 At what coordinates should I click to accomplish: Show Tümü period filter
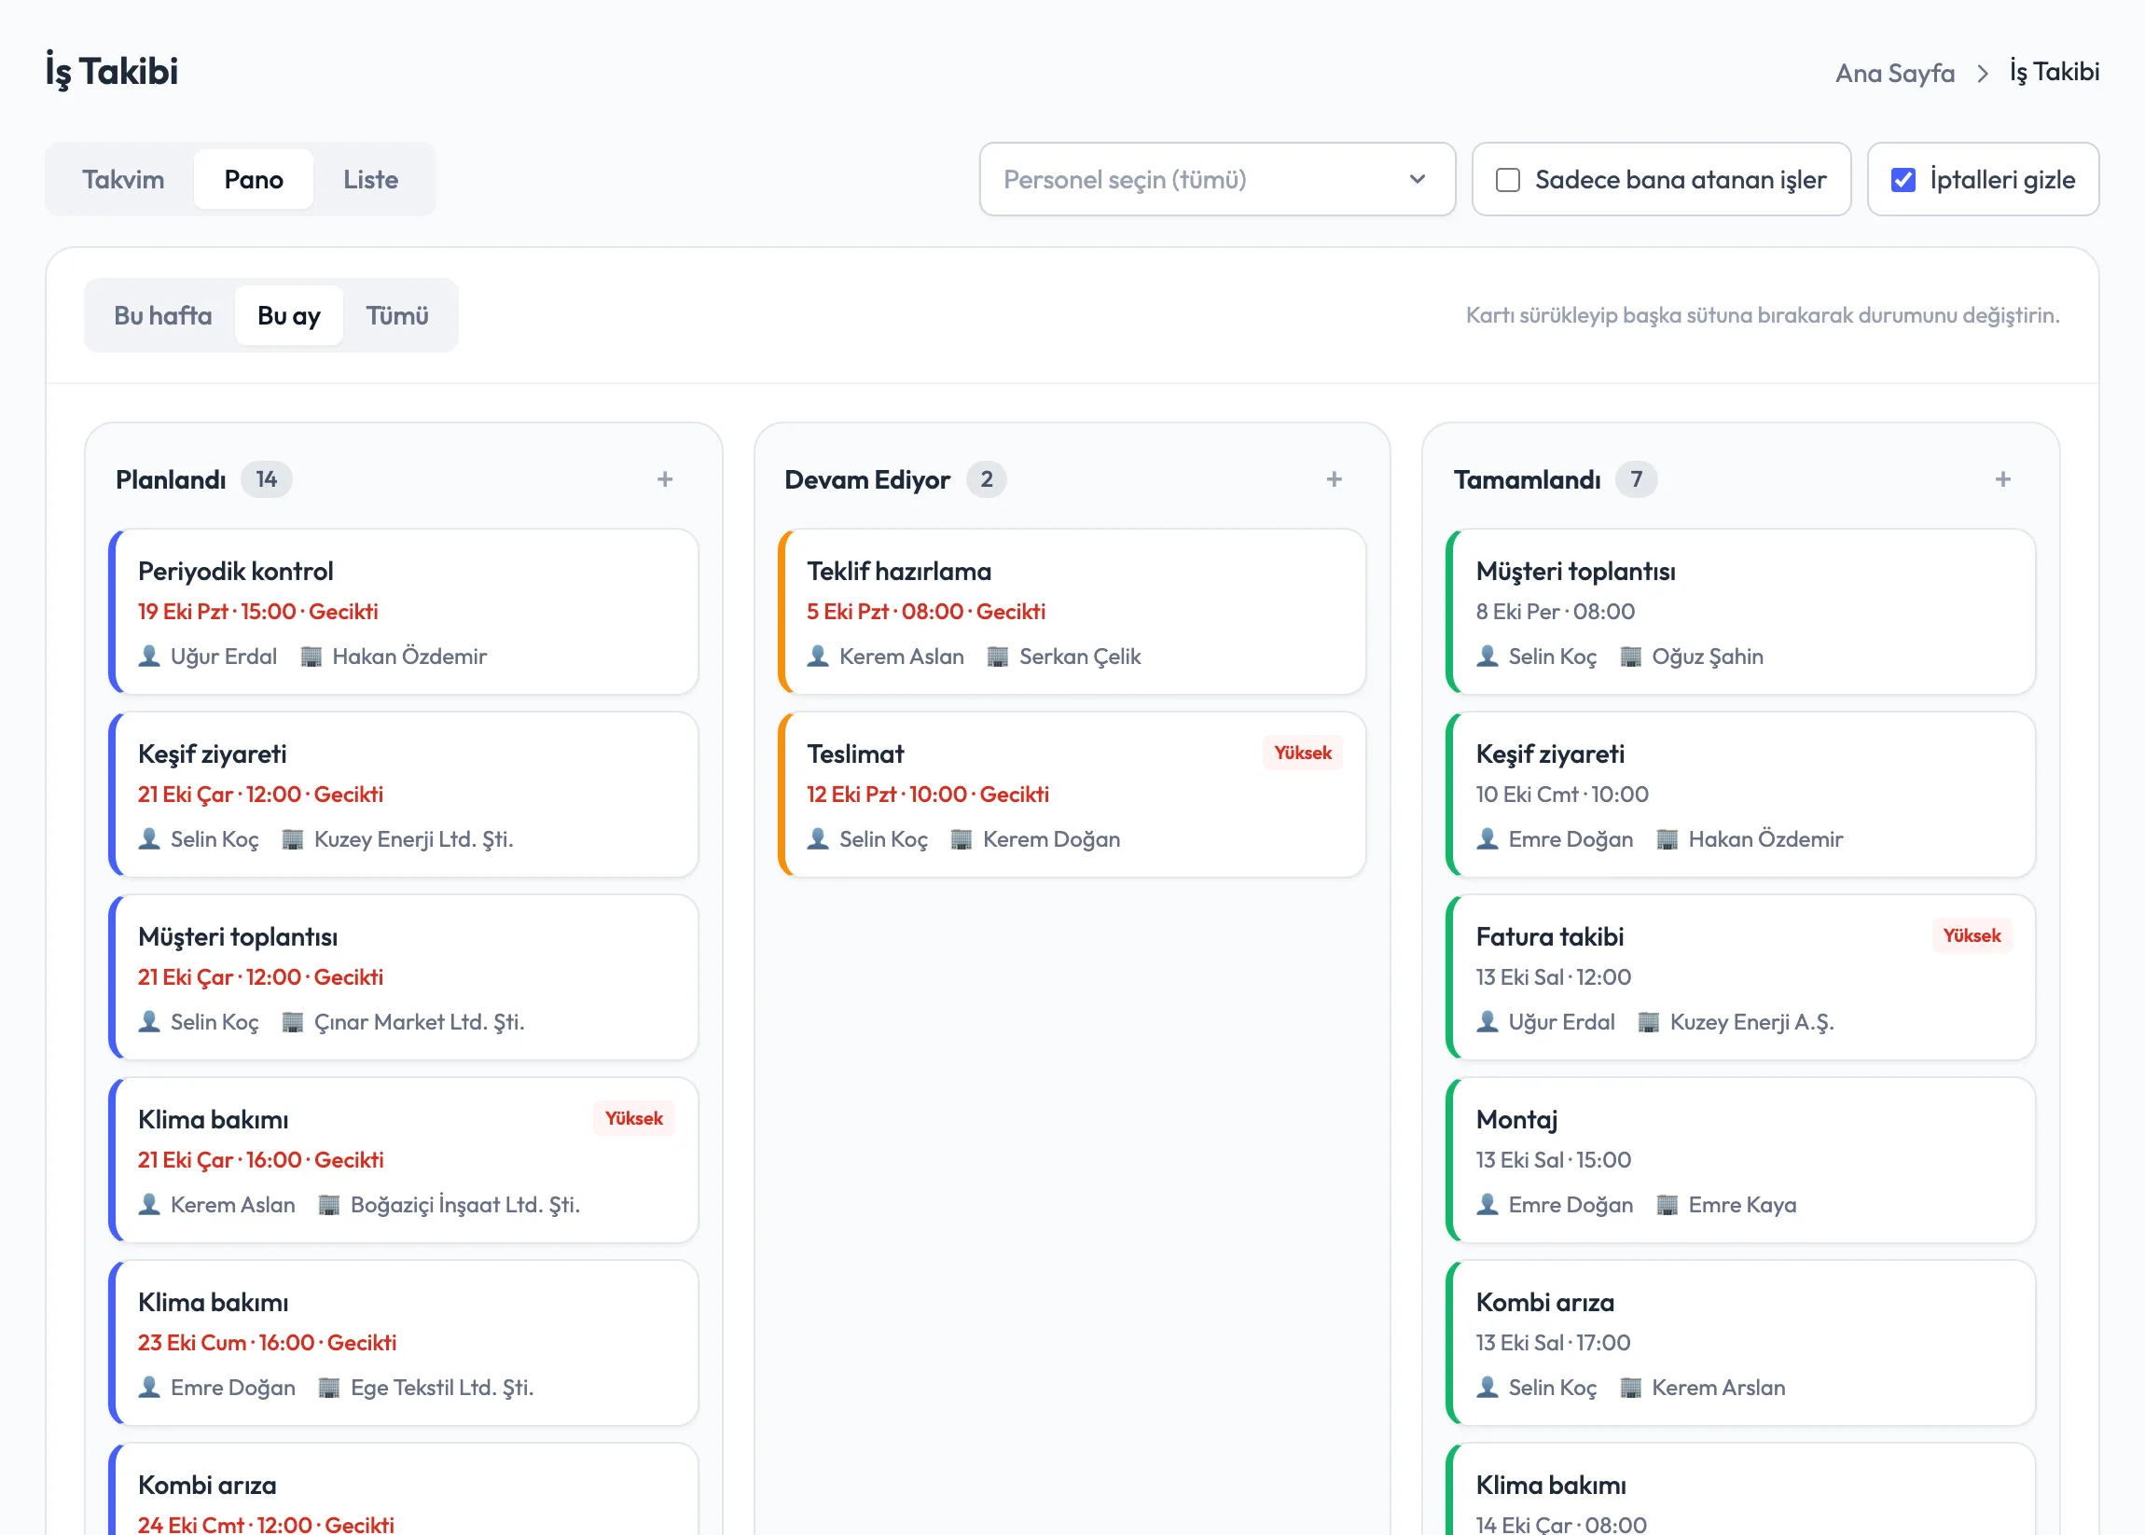click(397, 316)
